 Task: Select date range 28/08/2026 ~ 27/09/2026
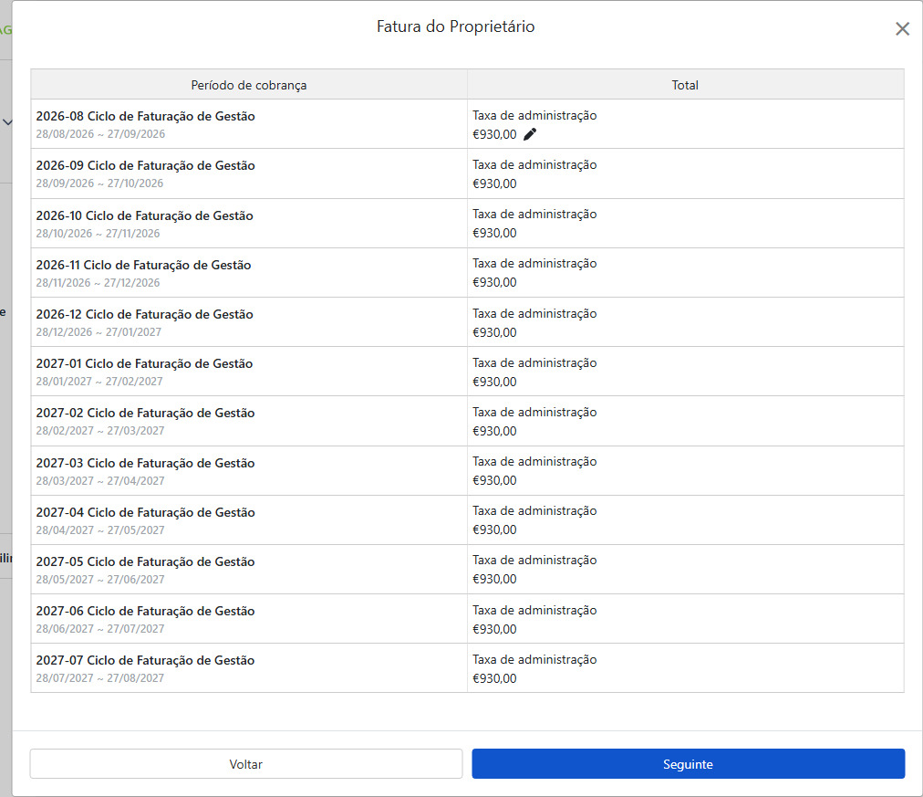coord(100,133)
